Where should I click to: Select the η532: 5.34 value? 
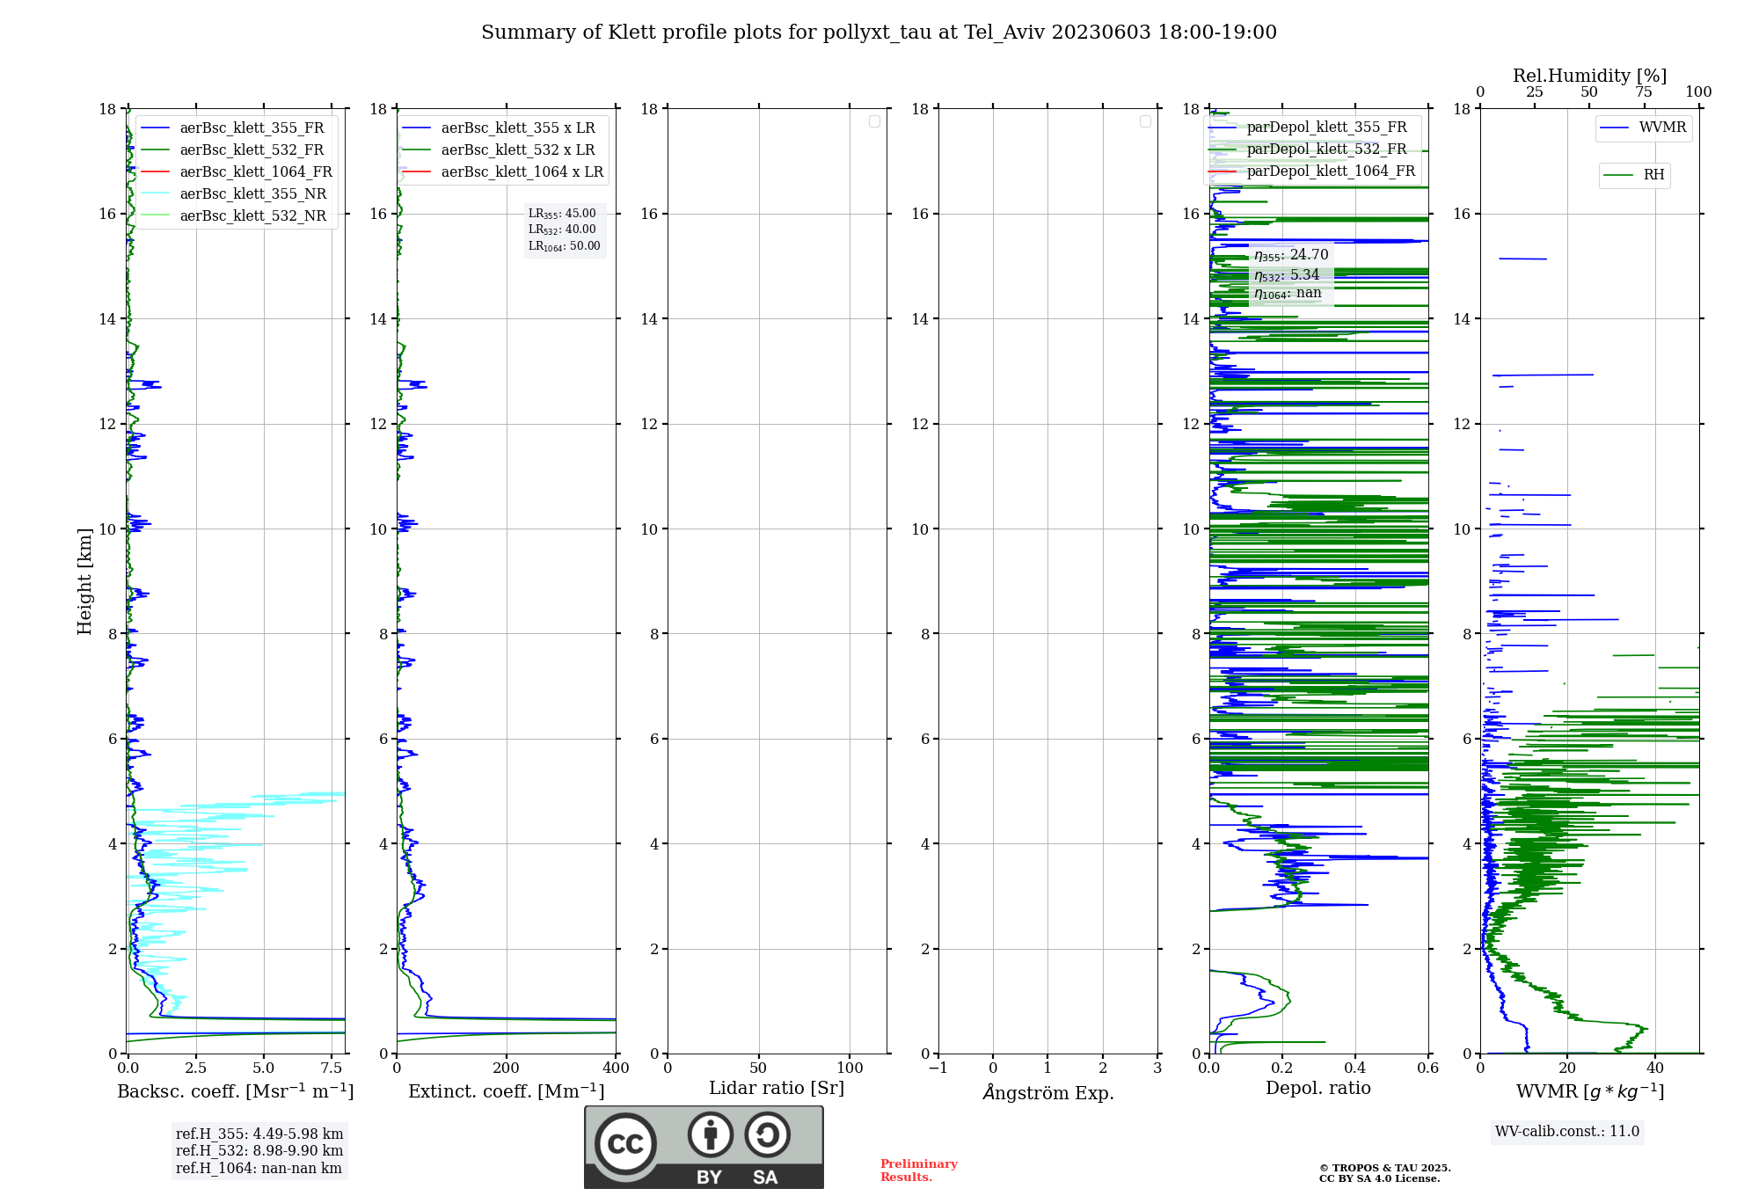tap(1287, 275)
